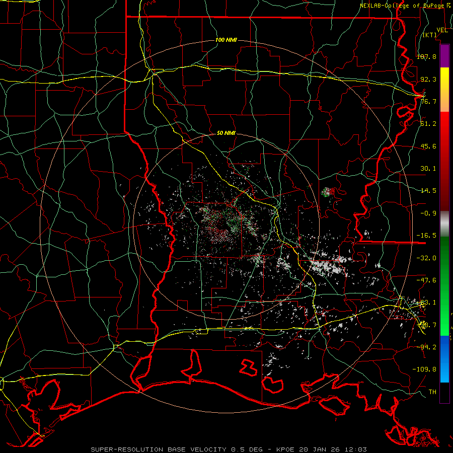The height and width of the screenshot is (453, 453).
Task: Click the green segment of velocity color bar
Action: tap(444, 286)
